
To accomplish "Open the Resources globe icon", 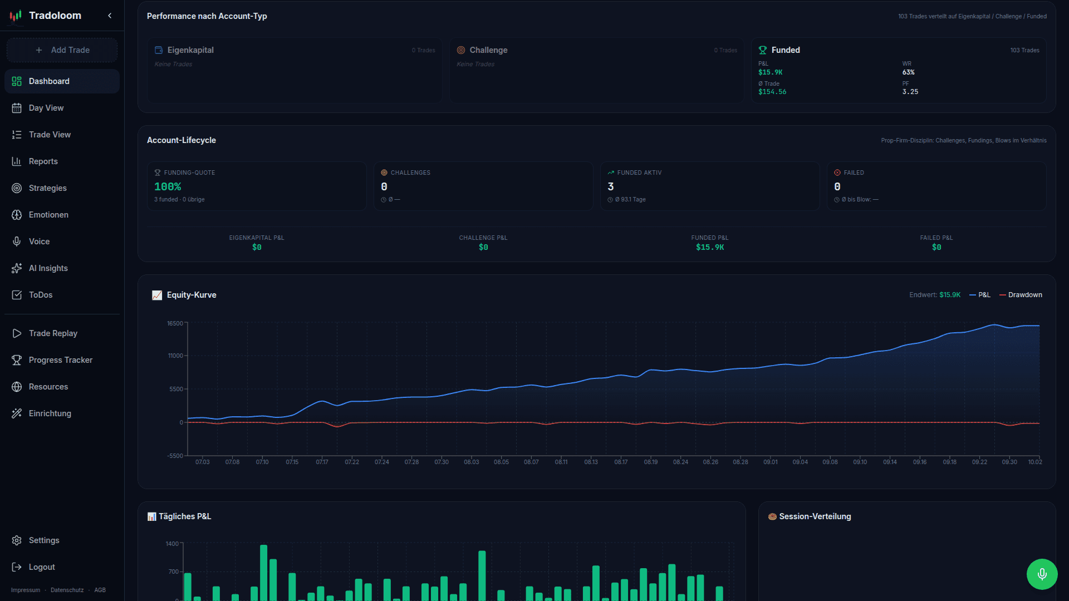I will coord(17,387).
